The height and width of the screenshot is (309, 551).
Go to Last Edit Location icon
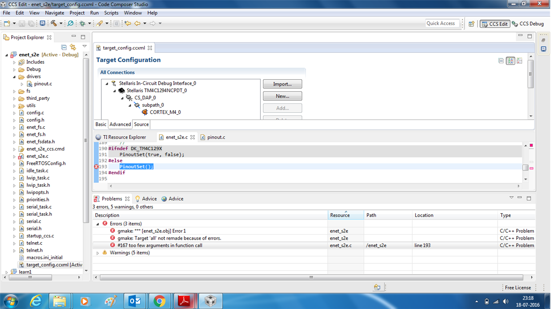128,23
